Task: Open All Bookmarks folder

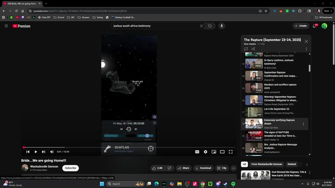Action: tap(324, 17)
